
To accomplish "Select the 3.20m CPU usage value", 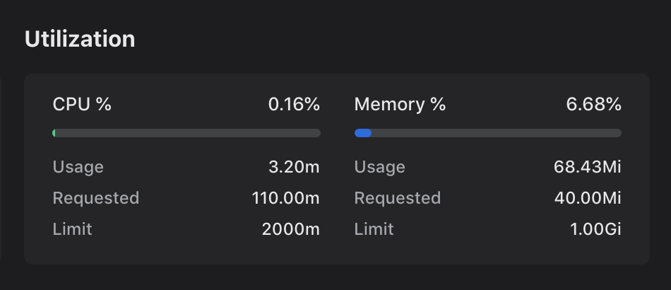I will (294, 167).
